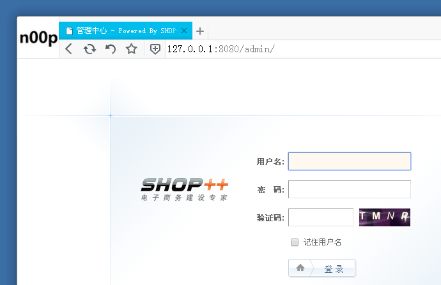This screenshot has height=285, width=441.
Task: Go back with the browser back arrow
Action: (x=68, y=49)
